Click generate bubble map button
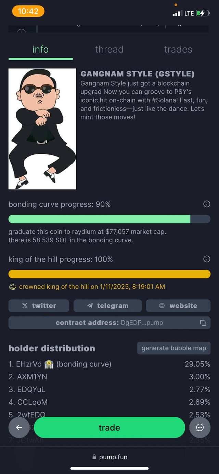This screenshot has width=219, height=474. coord(173,348)
